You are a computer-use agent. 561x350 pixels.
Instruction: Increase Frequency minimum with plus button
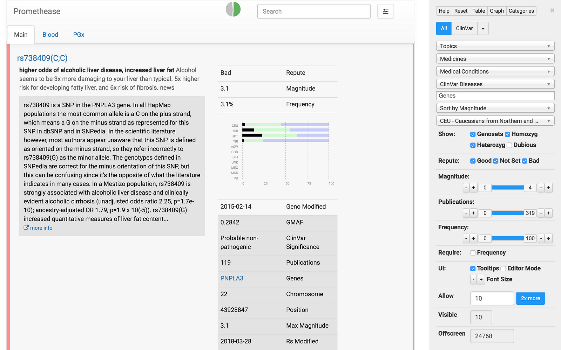473,238
